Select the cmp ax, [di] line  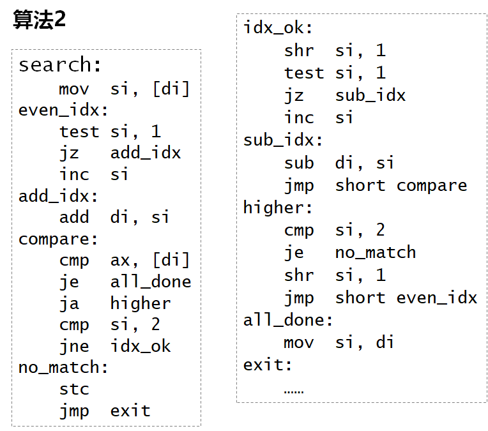[124, 260]
